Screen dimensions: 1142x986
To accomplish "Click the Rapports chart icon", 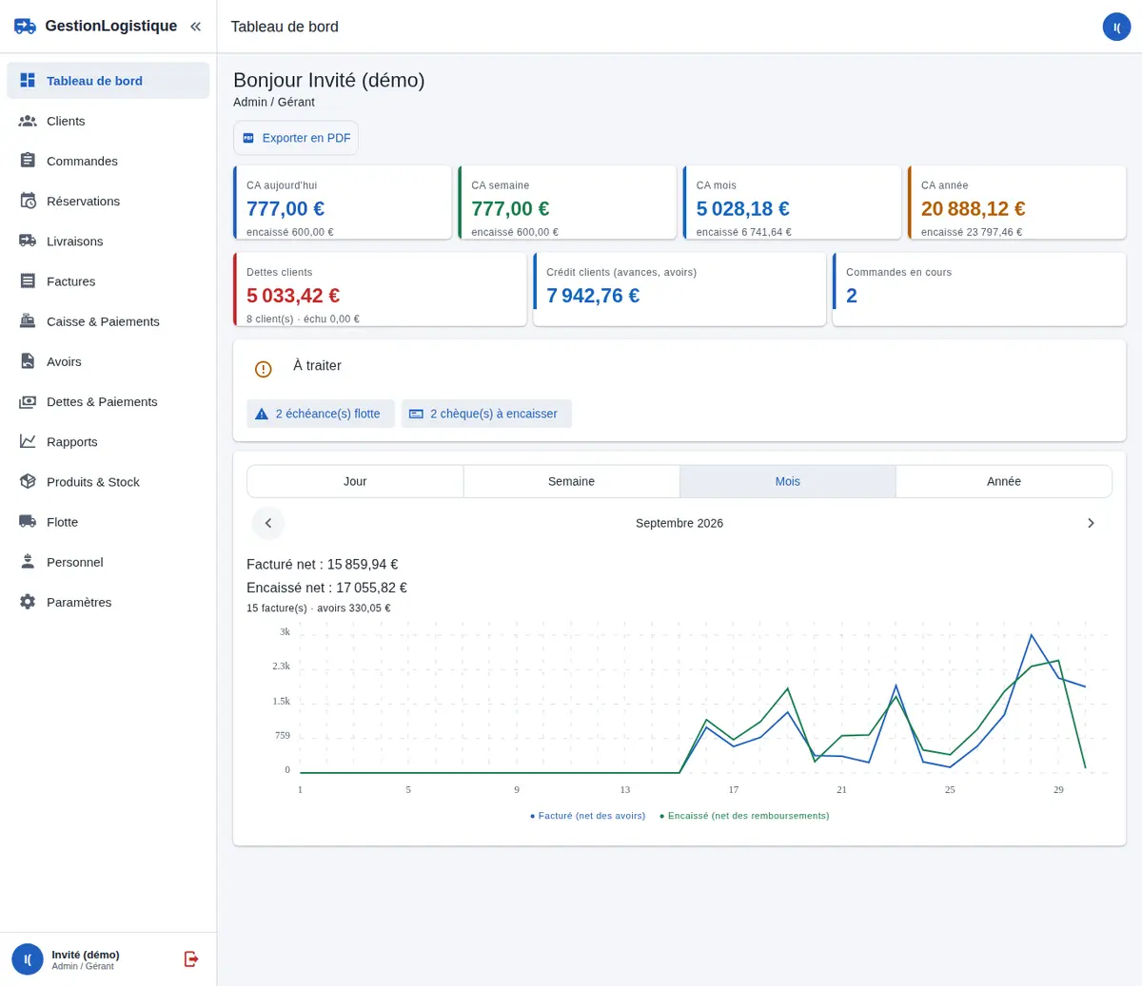I will (x=28, y=441).
